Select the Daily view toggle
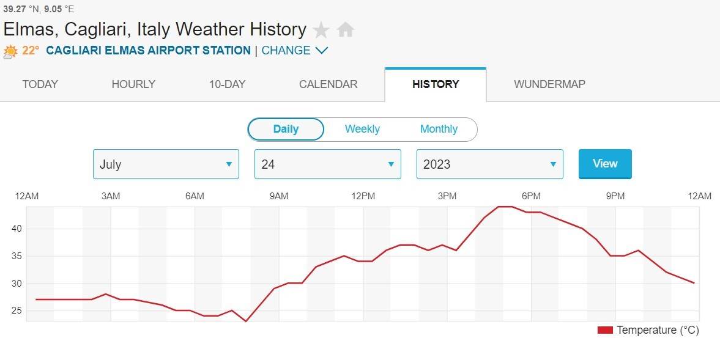This screenshot has height=338, width=720. tap(286, 129)
